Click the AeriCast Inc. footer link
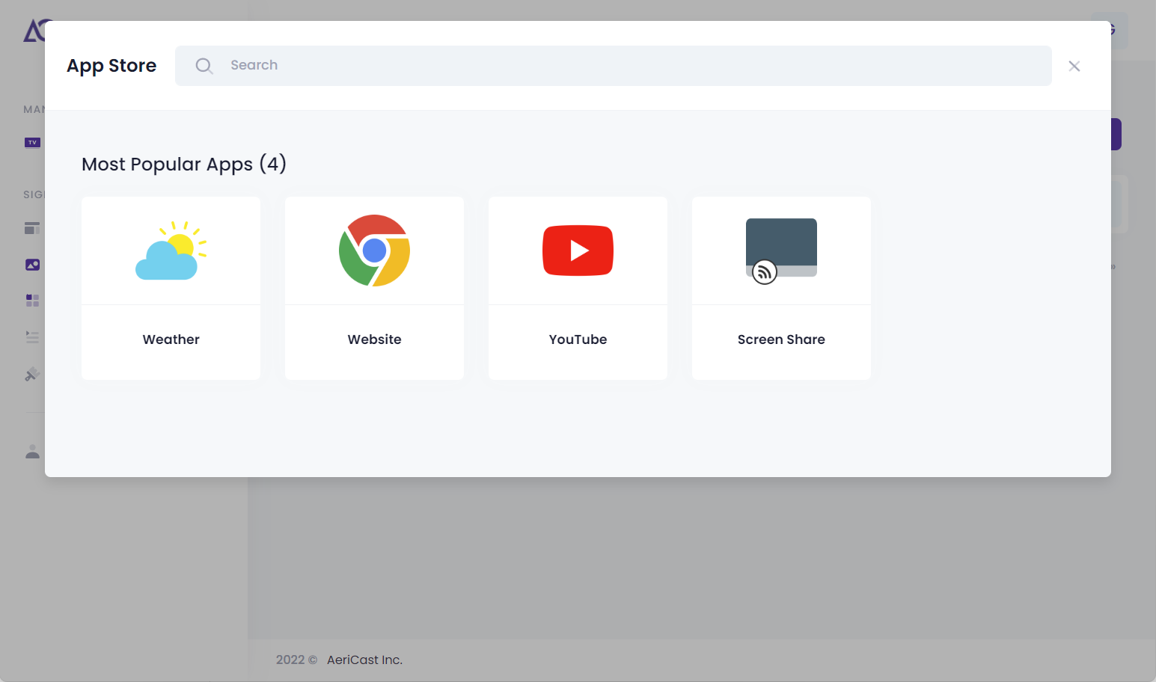1156x682 pixels. 364,660
